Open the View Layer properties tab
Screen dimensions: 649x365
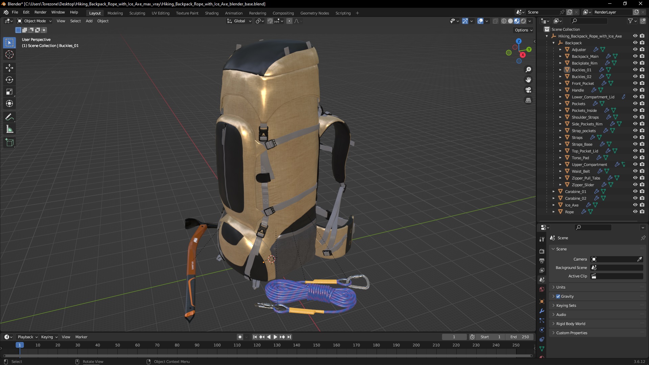(542, 270)
